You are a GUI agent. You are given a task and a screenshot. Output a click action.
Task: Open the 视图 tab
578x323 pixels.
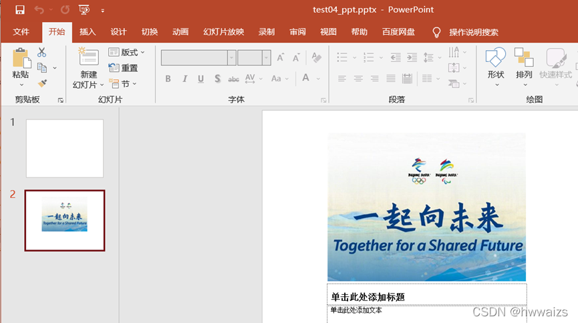tap(328, 32)
